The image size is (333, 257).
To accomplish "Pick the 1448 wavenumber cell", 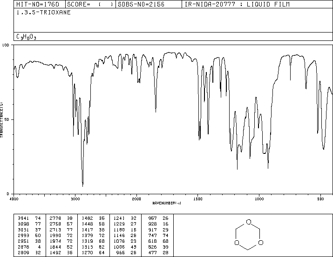I will pyautogui.click(x=87, y=224).
